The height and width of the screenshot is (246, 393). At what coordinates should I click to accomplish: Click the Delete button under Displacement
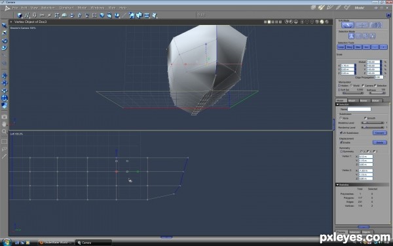(380, 142)
